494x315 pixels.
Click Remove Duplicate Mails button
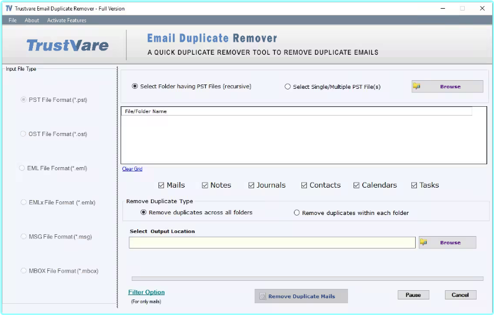(x=301, y=296)
